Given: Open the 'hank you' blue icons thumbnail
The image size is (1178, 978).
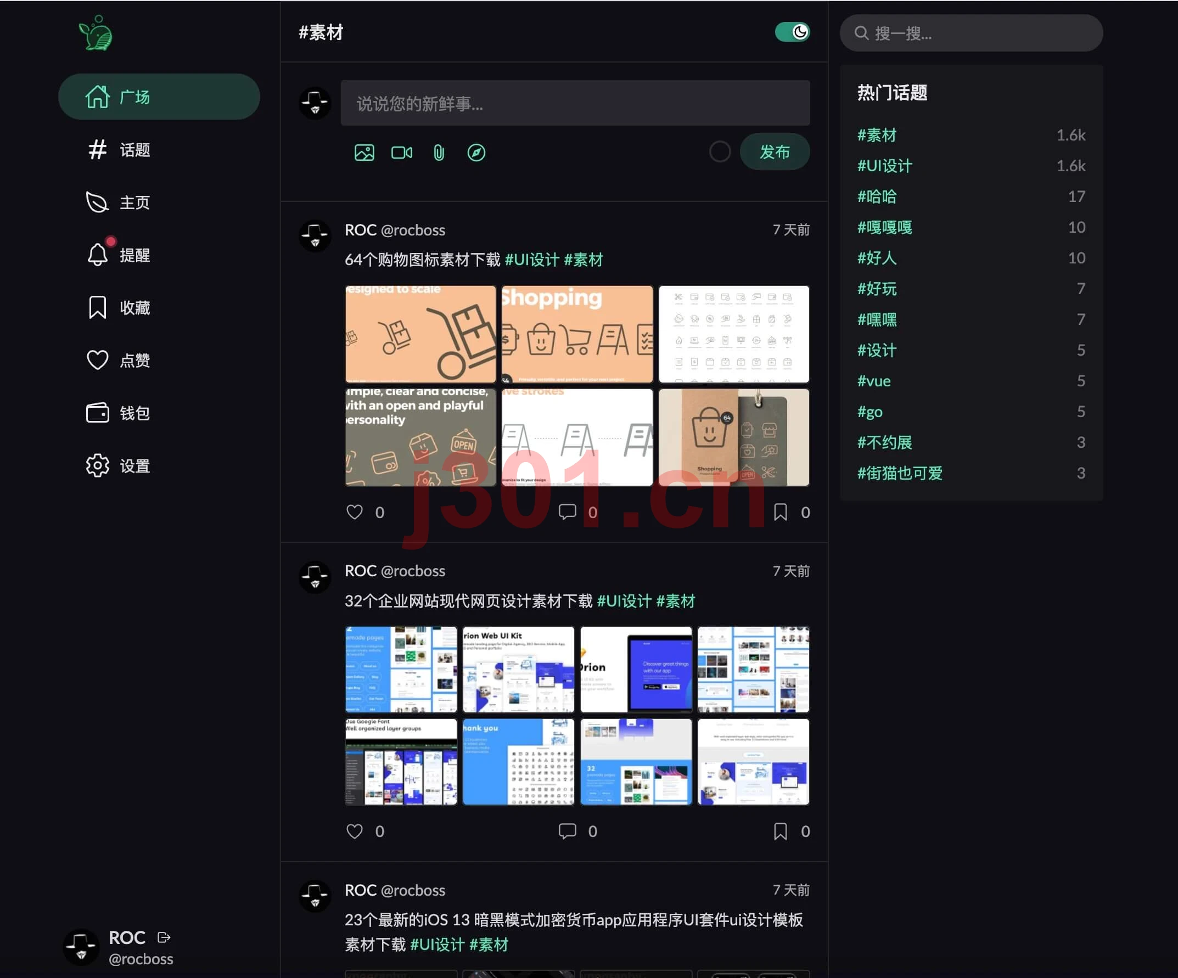Looking at the screenshot, I should click(518, 762).
